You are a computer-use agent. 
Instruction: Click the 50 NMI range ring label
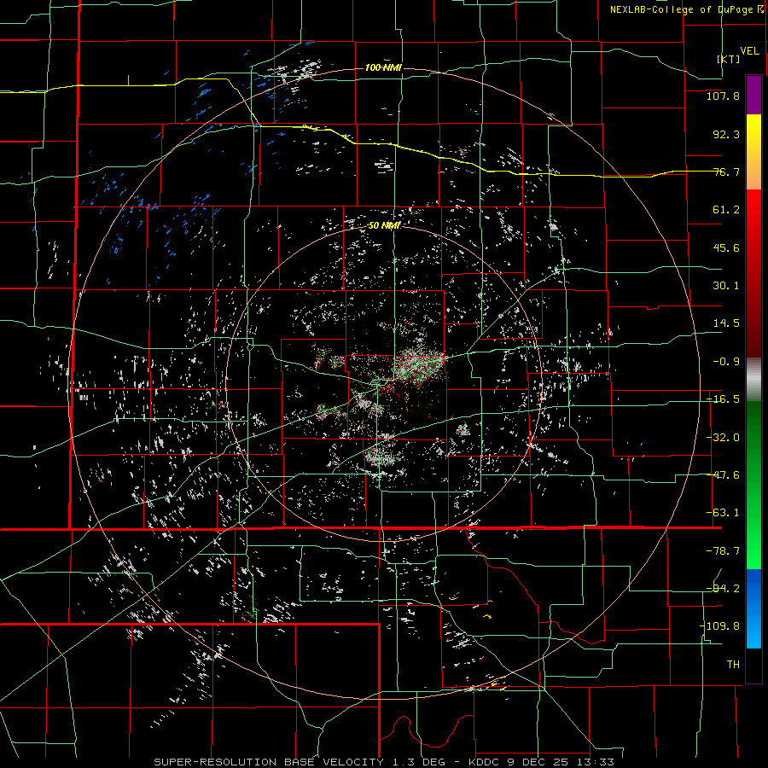click(385, 226)
